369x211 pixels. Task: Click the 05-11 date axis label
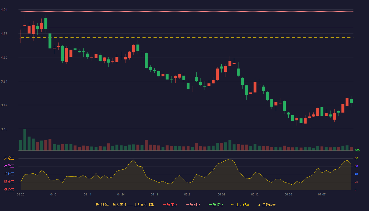pyautogui.click(x=154, y=194)
